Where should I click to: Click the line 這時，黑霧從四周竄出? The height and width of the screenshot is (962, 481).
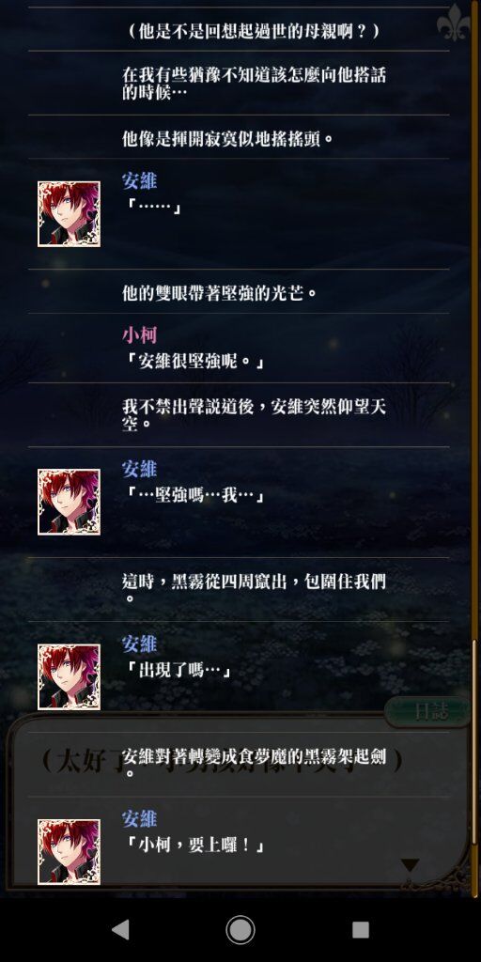point(254,588)
